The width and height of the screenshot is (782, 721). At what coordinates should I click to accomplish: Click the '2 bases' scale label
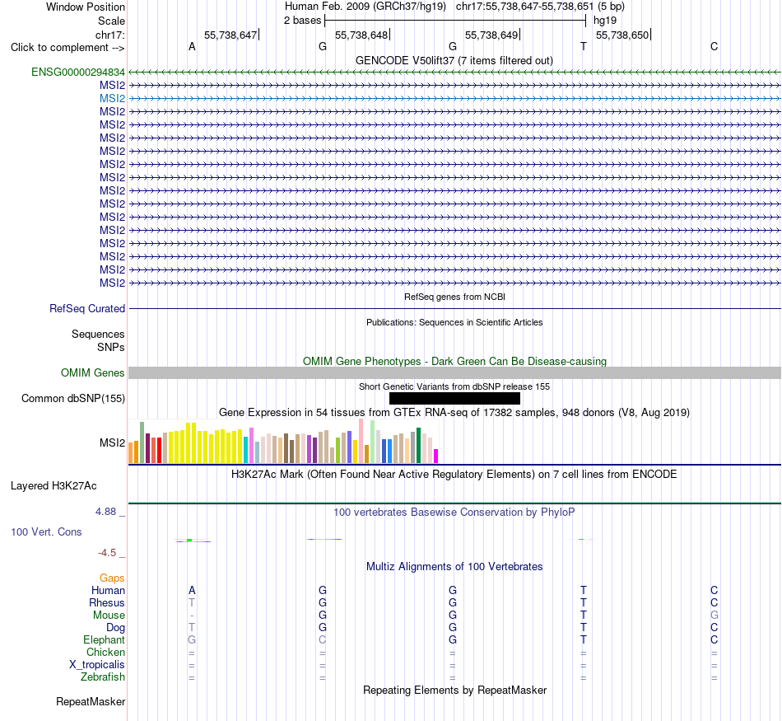pos(303,21)
